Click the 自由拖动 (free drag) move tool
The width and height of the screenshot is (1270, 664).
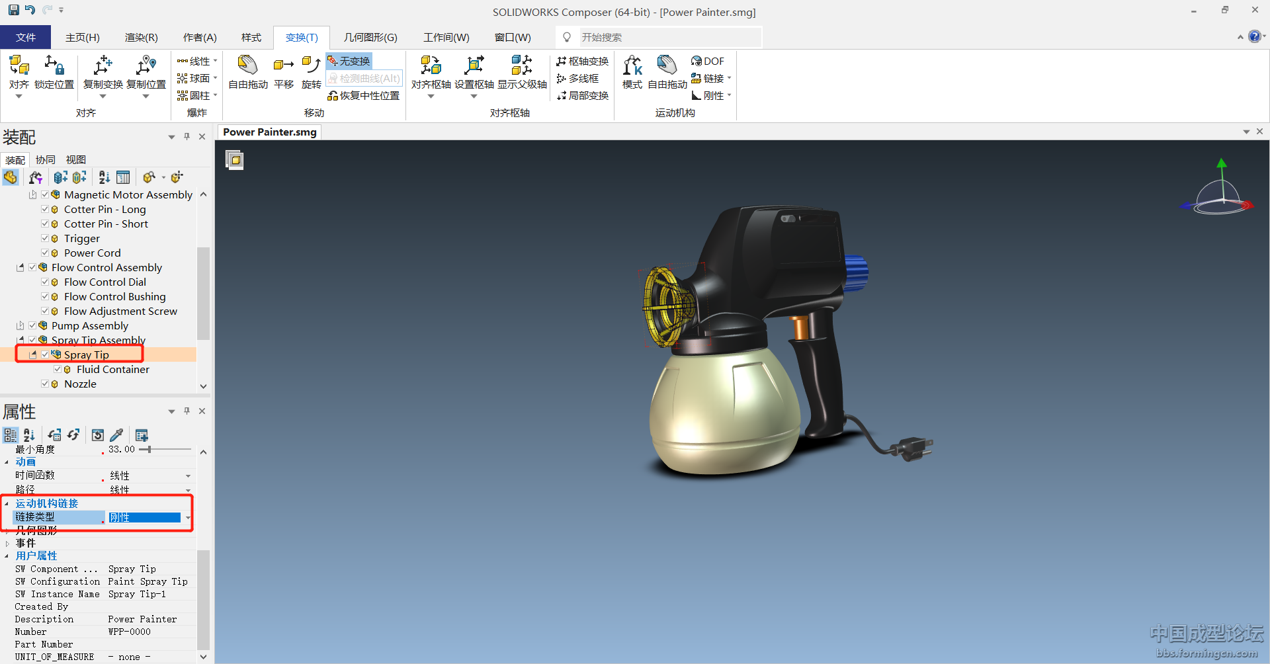pyautogui.click(x=247, y=71)
